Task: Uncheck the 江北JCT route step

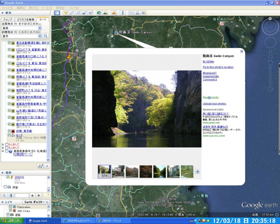Action: (9, 63)
